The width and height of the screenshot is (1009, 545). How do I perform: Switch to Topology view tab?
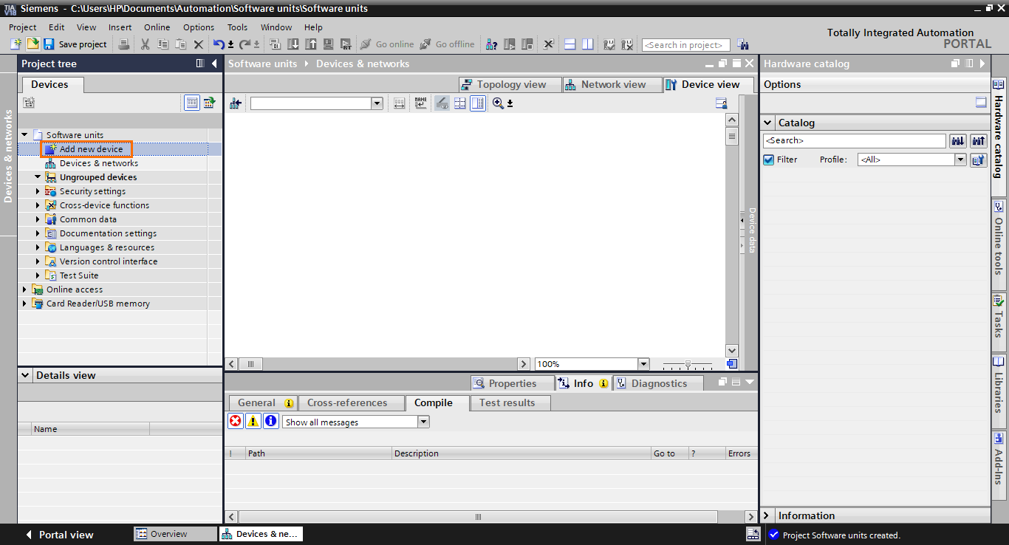point(510,84)
